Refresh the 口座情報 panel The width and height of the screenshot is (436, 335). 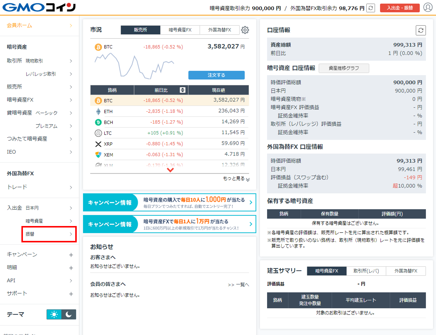[x=421, y=30]
